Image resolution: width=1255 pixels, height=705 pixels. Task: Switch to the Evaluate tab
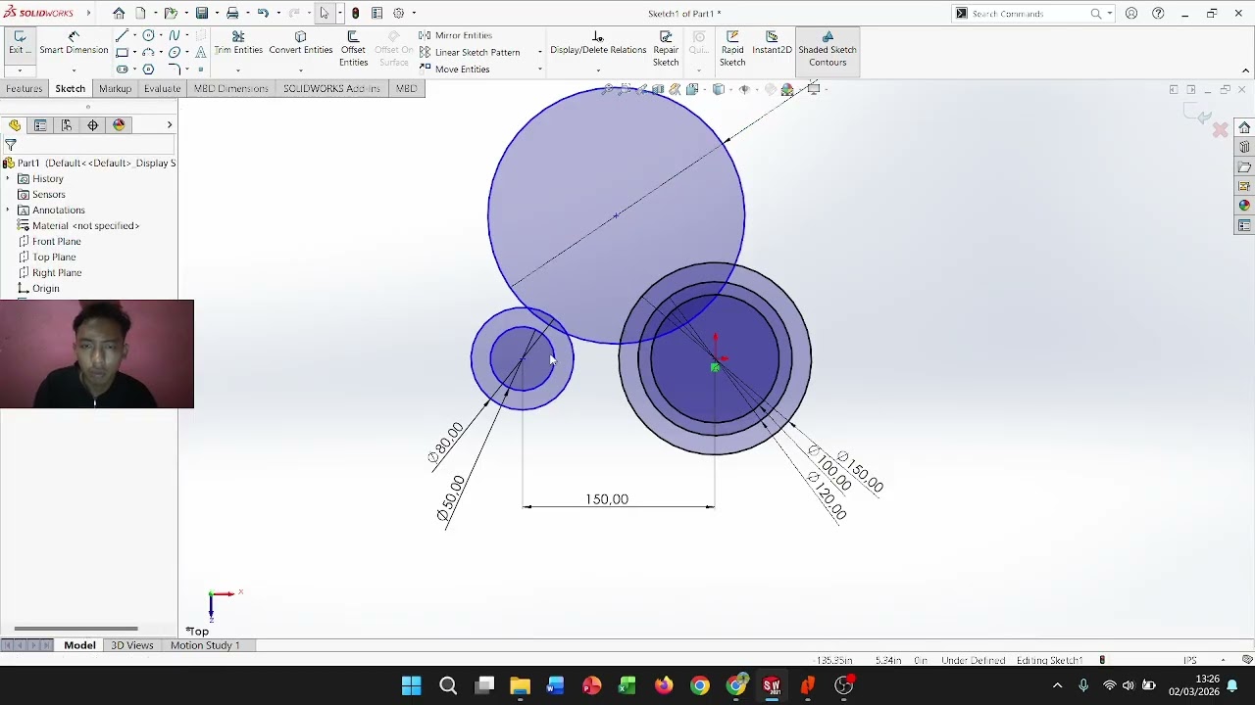(x=162, y=88)
